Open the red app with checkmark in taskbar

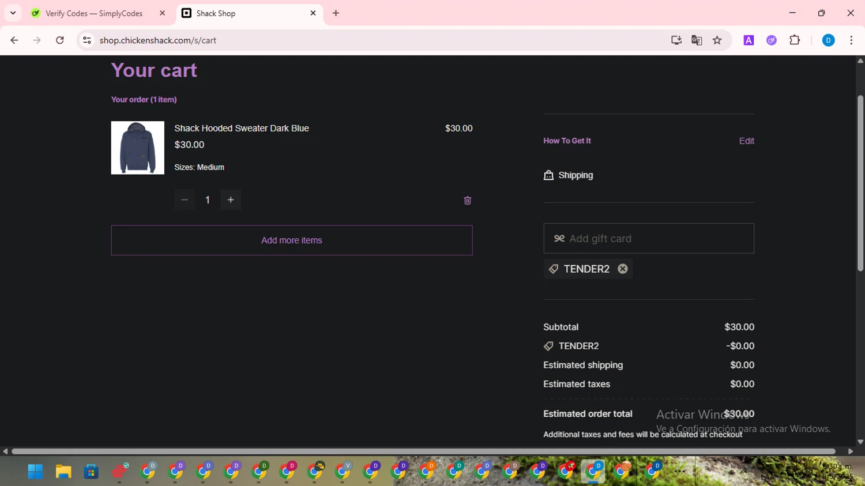click(119, 472)
